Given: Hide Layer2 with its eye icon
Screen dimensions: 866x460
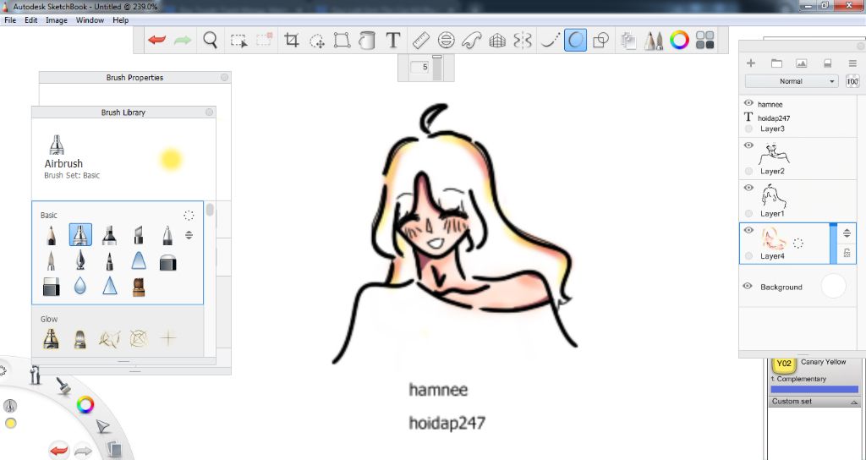Looking at the screenshot, I should (748, 145).
